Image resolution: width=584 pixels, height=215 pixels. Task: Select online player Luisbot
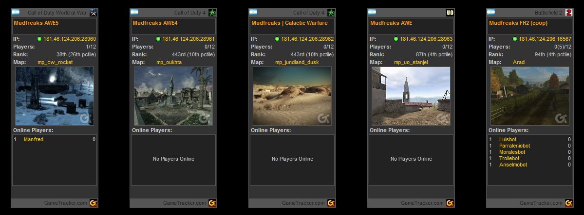(x=508, y=140)
